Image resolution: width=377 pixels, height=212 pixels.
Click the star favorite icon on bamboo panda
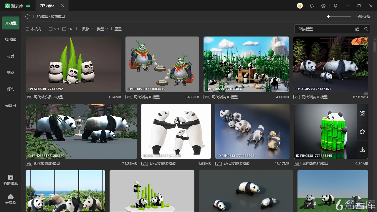click(x=362, y=132)
